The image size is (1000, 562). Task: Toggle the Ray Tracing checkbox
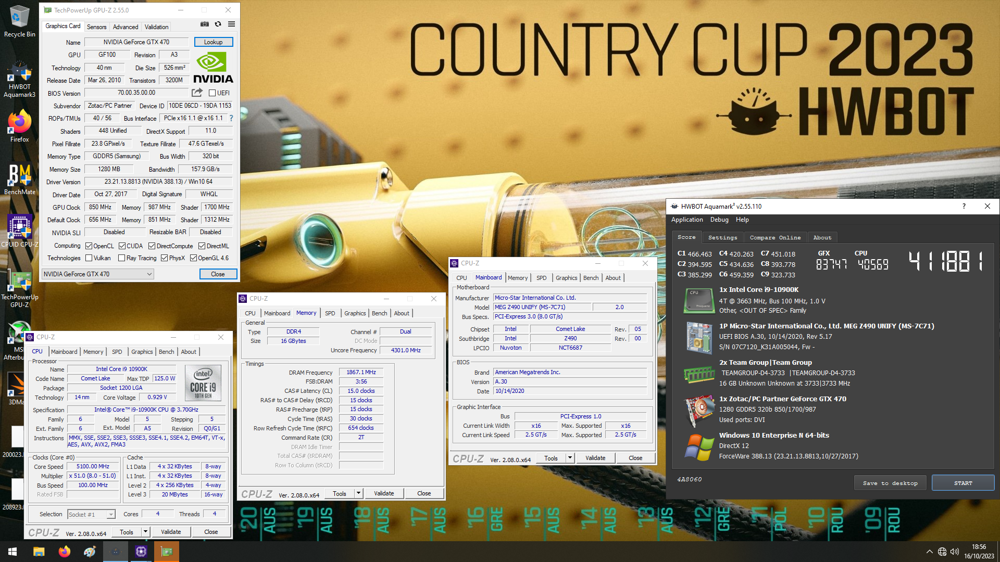click(x=122, y=258)
